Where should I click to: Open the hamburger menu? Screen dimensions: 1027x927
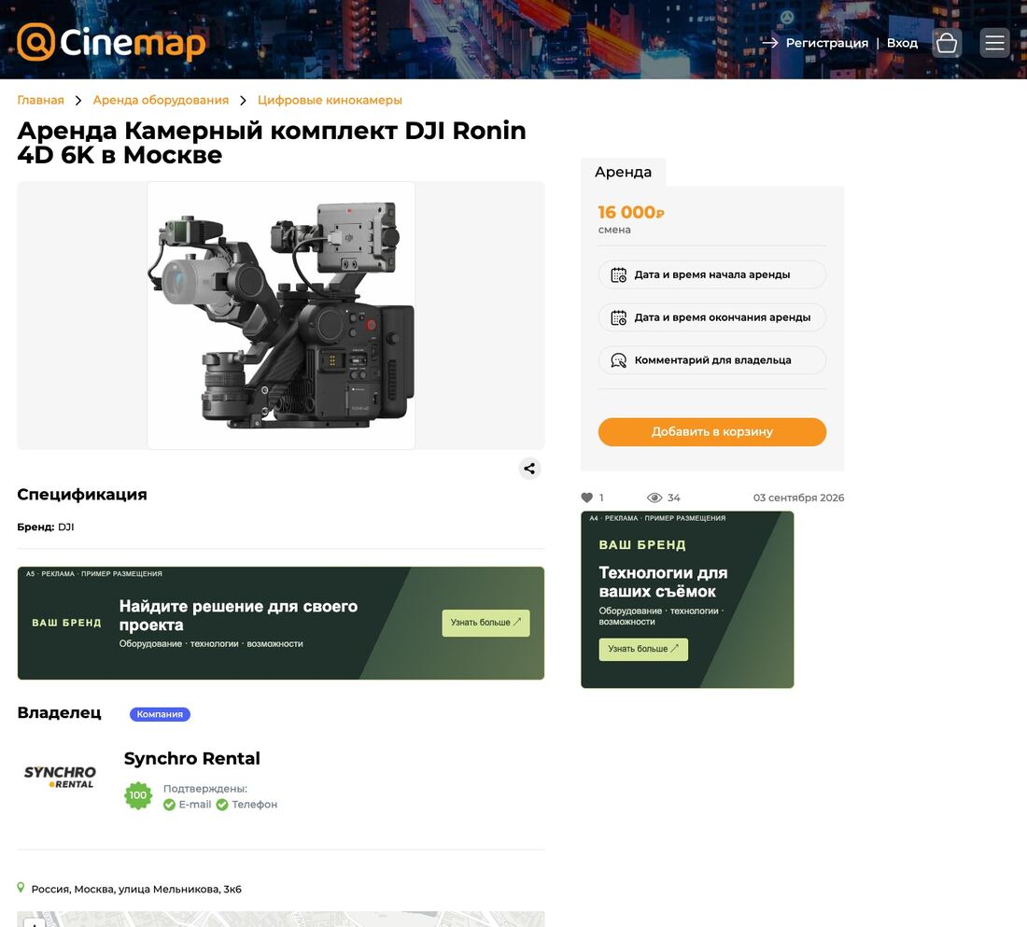pyautogui.click(x=994, y=43)
